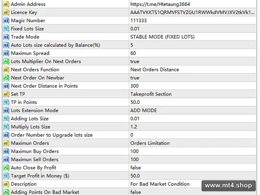Toggle the Adding Points On Bad Market false value
Screen dimensions: 260x195
[x=193, y=192]
